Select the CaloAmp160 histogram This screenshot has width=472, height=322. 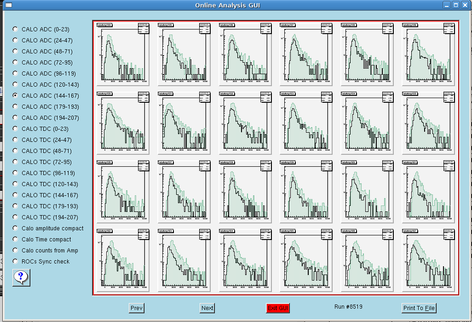(367, 192)
